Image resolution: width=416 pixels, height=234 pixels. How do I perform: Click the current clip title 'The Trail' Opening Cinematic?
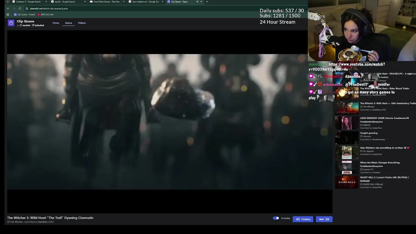(x=50, y=218)
